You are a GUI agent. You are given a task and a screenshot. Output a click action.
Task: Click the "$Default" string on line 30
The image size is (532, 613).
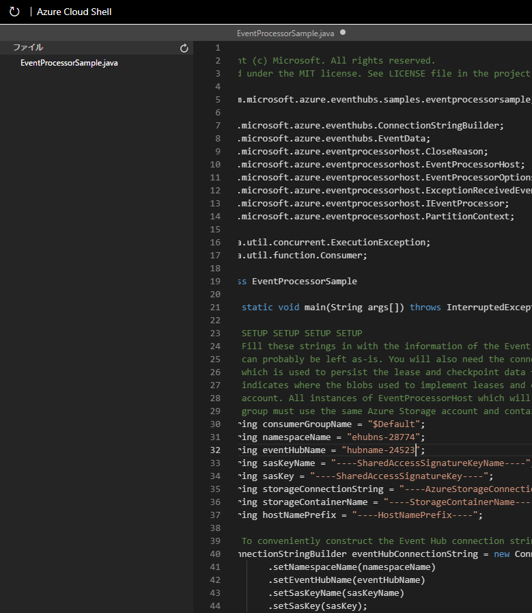[x=394, y=424]
